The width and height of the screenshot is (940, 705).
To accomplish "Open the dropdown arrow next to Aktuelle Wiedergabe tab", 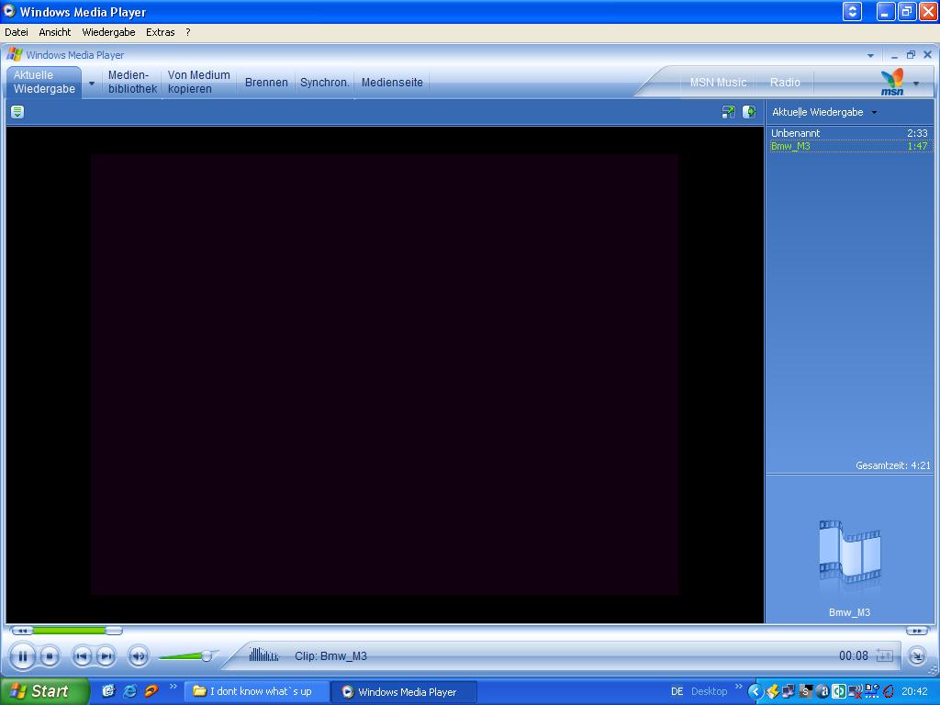I will point(92,84).
